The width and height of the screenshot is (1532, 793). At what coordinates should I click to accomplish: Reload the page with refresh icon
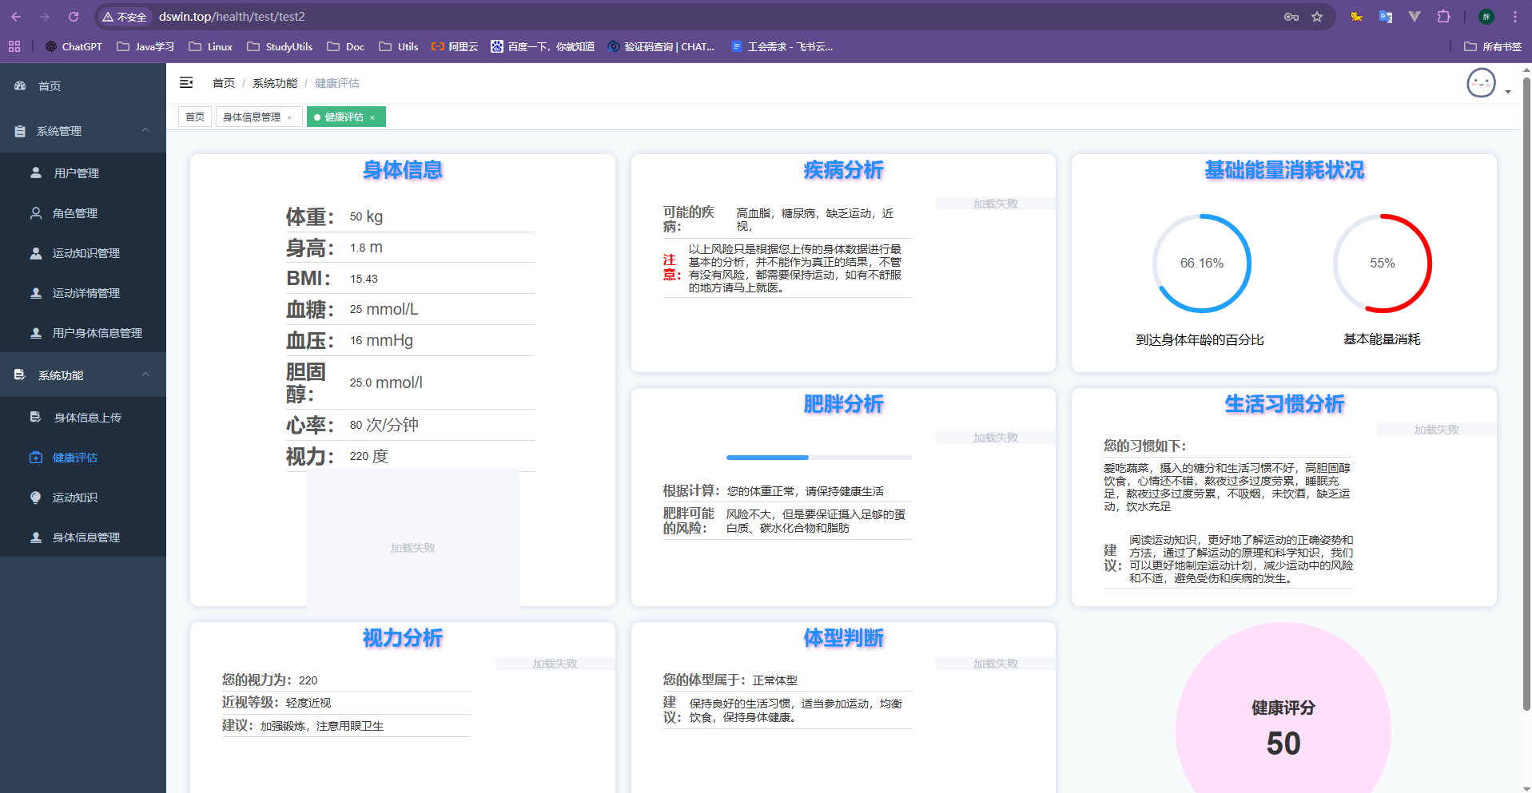[x=74, y=16]
